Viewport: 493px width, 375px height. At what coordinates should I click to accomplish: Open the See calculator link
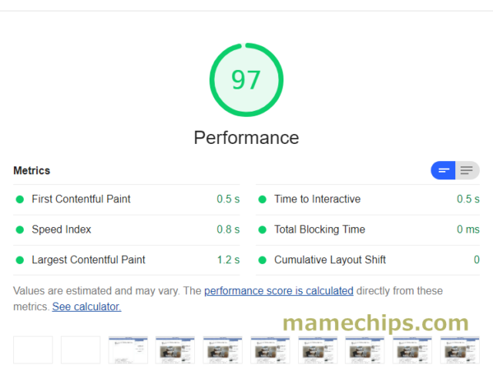[86, 306]
